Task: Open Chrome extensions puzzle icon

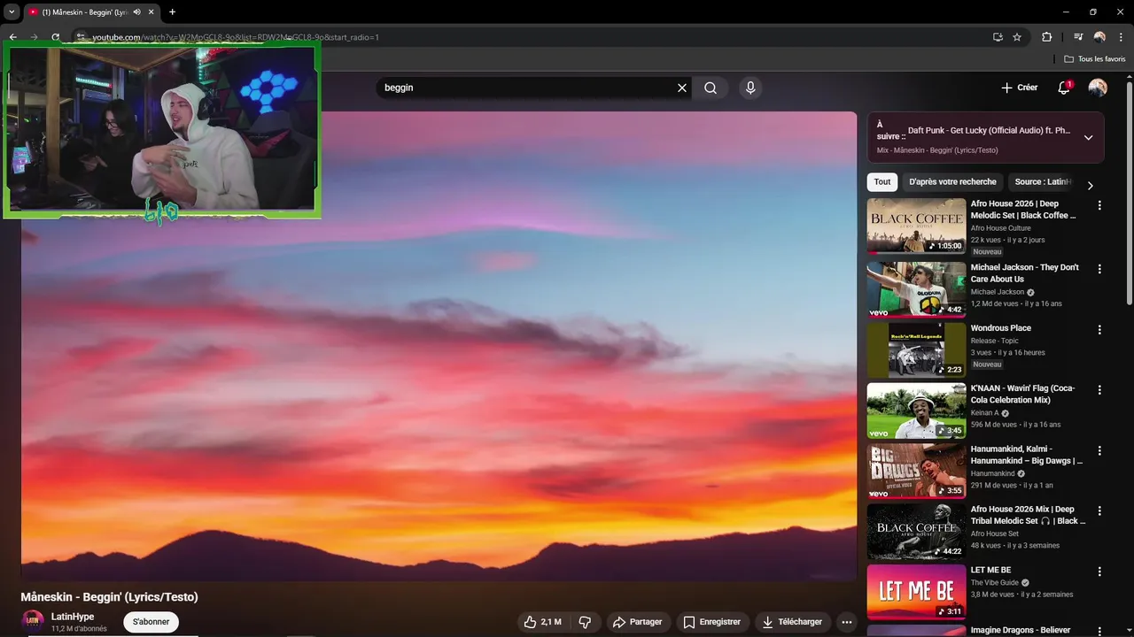Action: [x=1046, y=37]
